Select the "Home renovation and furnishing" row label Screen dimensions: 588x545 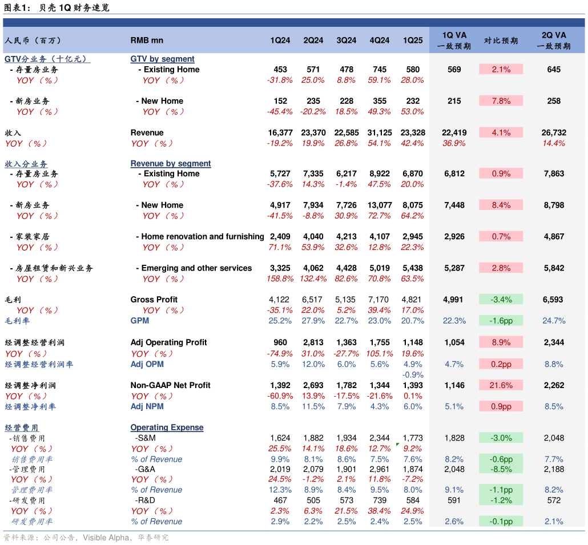click(202, 236)
